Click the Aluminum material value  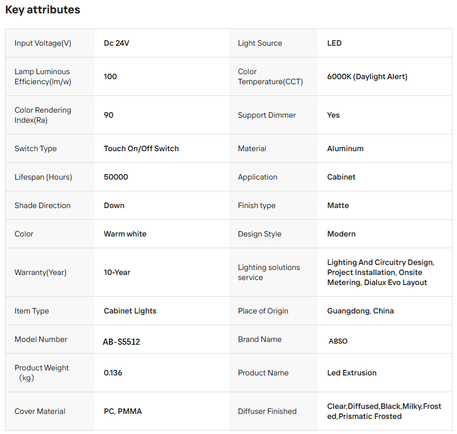[345, 148]
